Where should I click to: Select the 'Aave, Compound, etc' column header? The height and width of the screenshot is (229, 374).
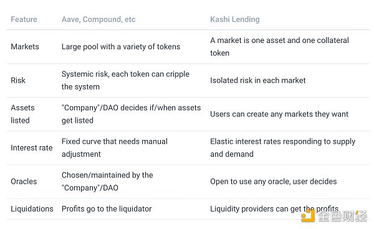click(x=98, y=19)
